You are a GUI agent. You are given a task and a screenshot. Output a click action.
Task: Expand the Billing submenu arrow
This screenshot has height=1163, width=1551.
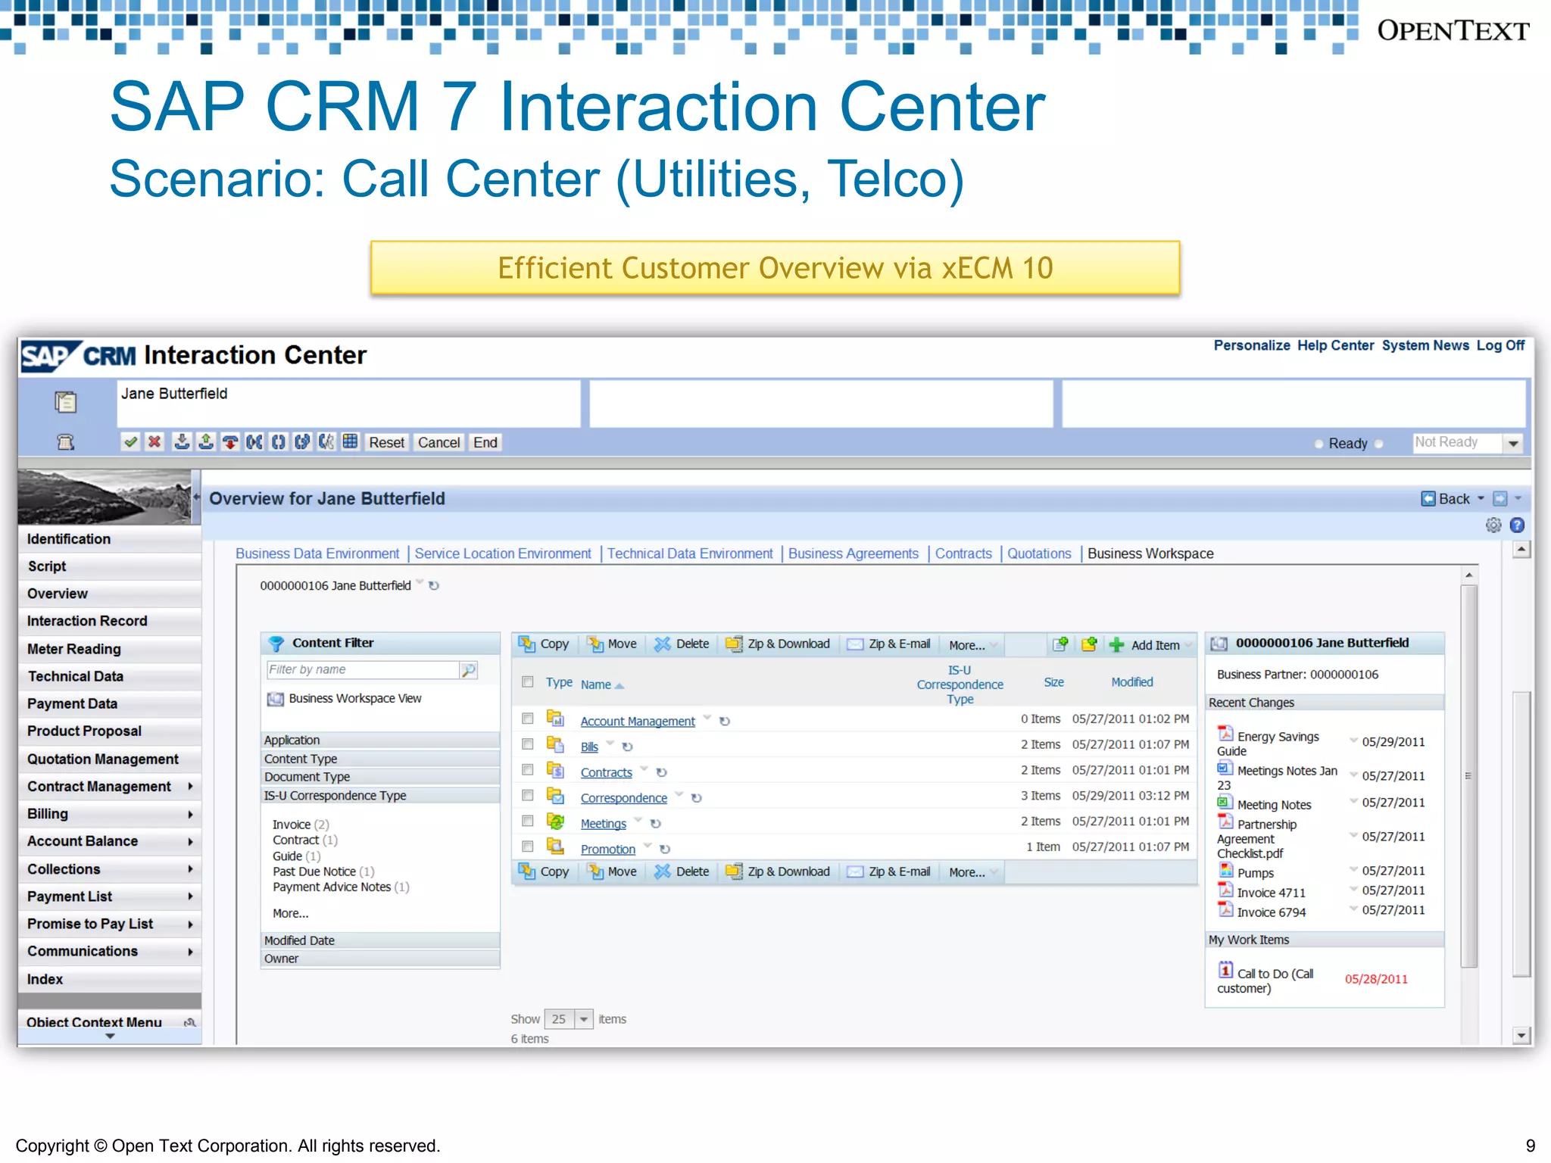(190, 814)
